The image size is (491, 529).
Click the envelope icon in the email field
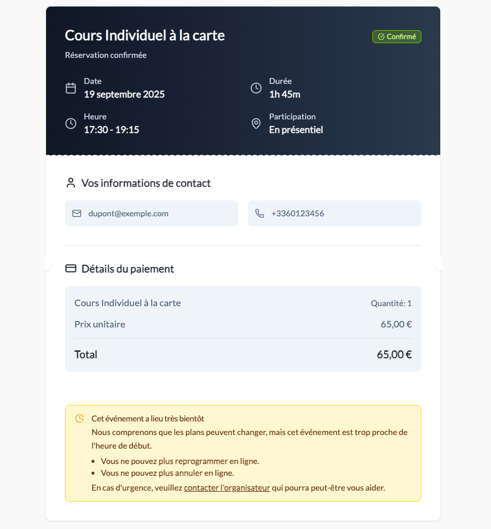click(77, 213)
